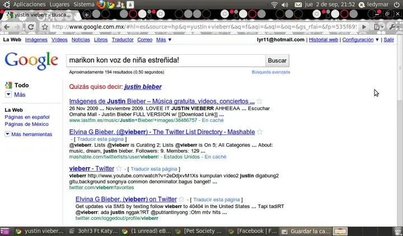Open Imágenes in Google navigation

click(36, 40)
